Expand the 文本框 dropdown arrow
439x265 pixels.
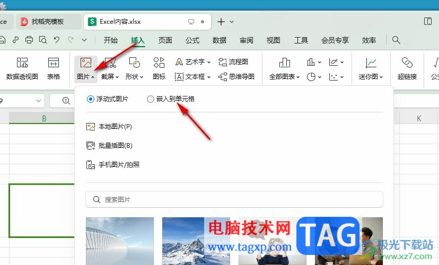[x=209, y=77]
